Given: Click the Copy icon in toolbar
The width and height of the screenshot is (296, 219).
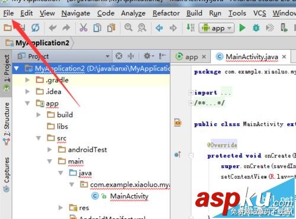Looking at the screenshot, I should pyautogui.click(x=97, y=28).
